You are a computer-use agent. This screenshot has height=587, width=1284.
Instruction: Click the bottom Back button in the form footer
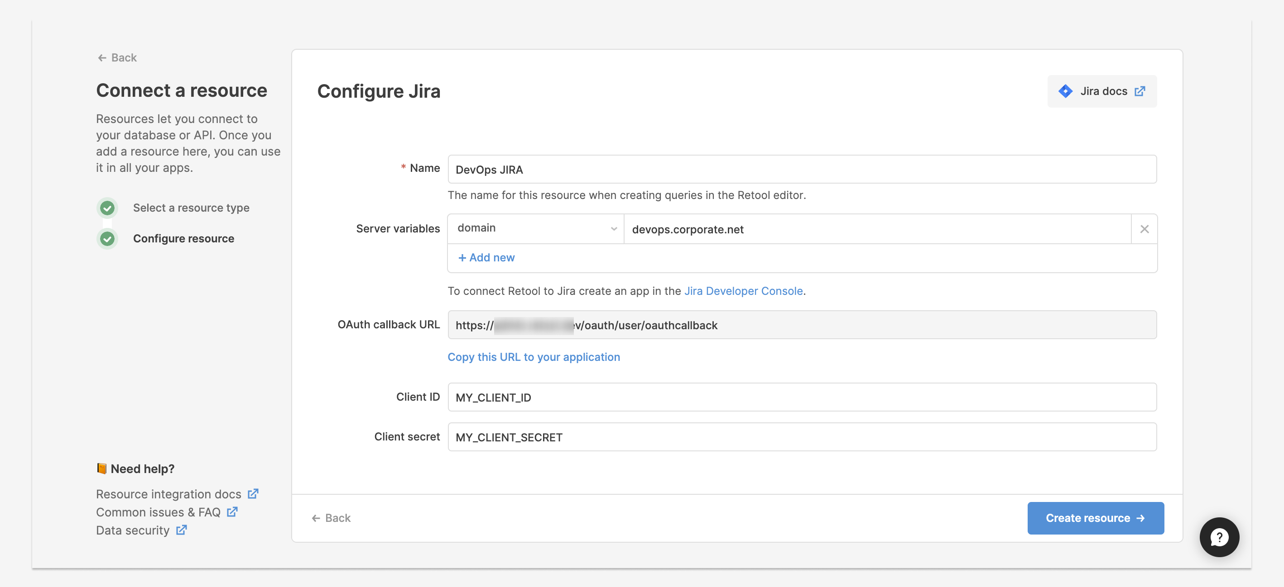[x=331, y=518]
